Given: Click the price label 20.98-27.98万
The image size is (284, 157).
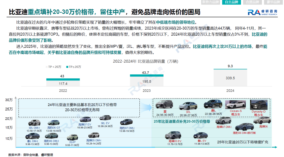Looking at the screenshot, I should [188, 115].
